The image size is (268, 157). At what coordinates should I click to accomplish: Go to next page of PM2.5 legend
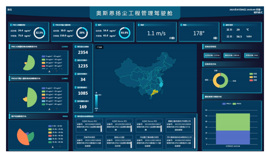click(56, 71)
